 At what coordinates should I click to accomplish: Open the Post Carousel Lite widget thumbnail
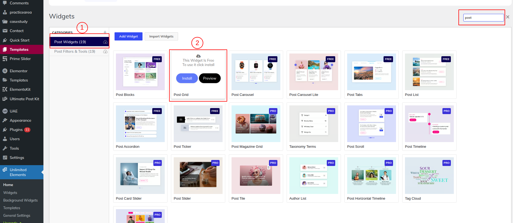314,72
